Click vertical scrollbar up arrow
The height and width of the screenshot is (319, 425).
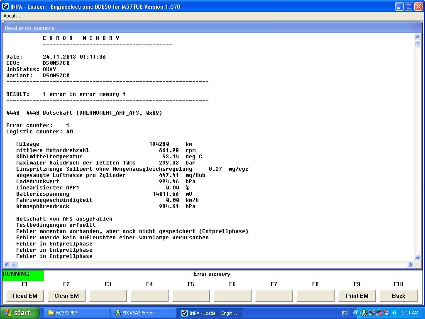pyautogui.click(x=418, y=37)
